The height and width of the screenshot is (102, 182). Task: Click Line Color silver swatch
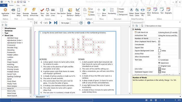[x=160, y=69]
